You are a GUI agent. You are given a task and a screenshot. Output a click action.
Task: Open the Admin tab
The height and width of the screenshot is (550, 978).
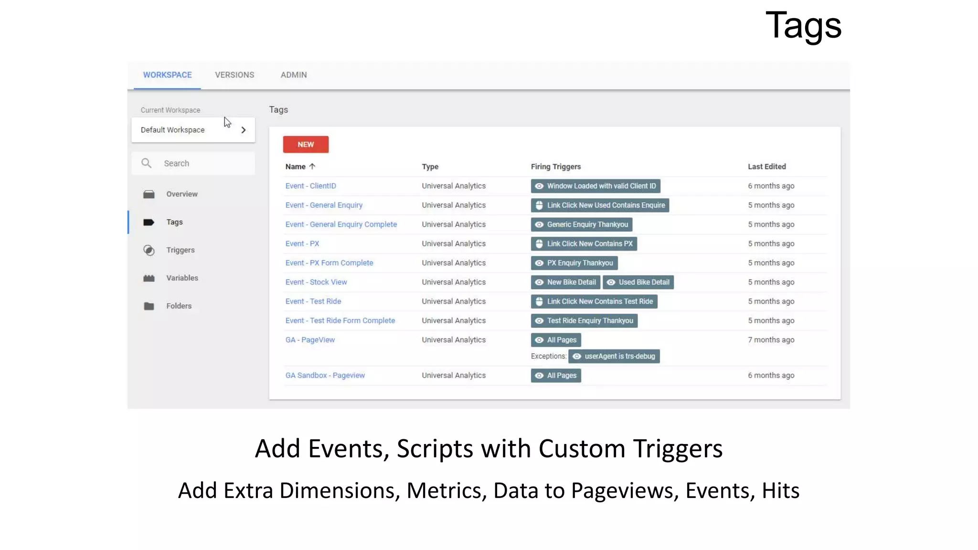pyautogui.click(x=294, y=75)
